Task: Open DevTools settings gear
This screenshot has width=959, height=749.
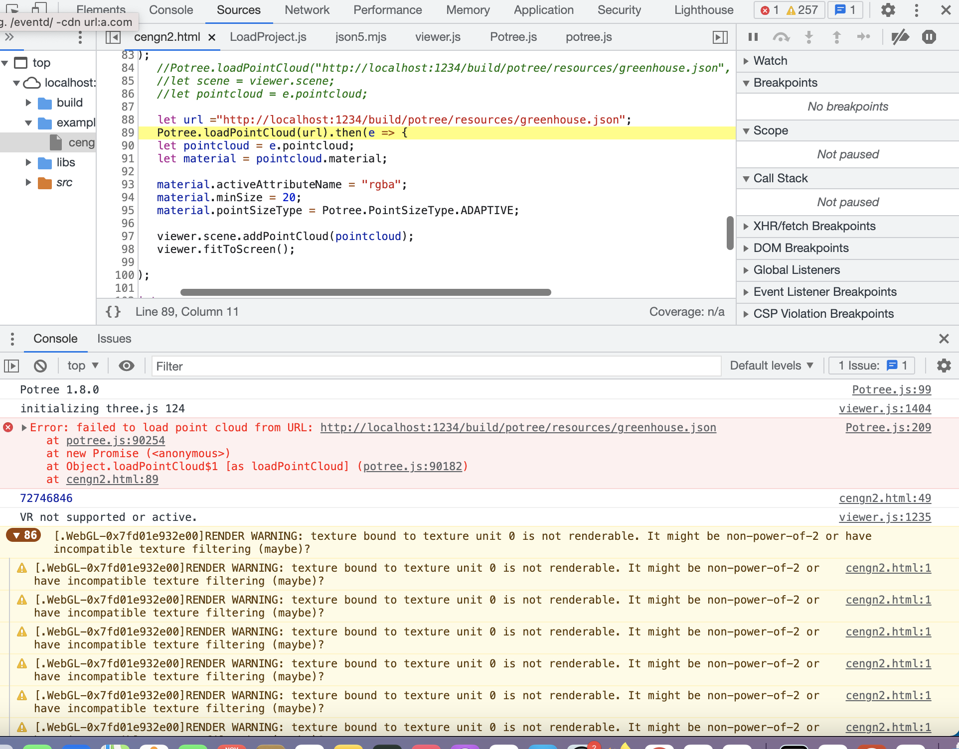Action: pyautogui.click(x=888, y=10)
